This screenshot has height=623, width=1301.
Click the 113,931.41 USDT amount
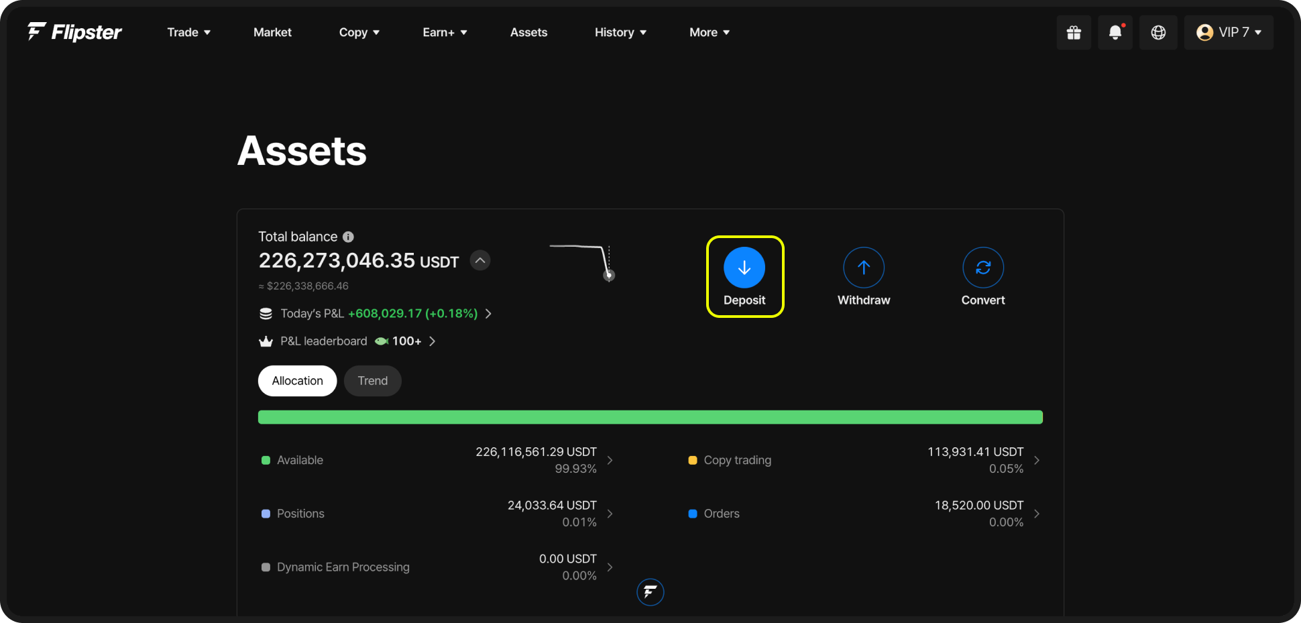(x=976, y=452)
